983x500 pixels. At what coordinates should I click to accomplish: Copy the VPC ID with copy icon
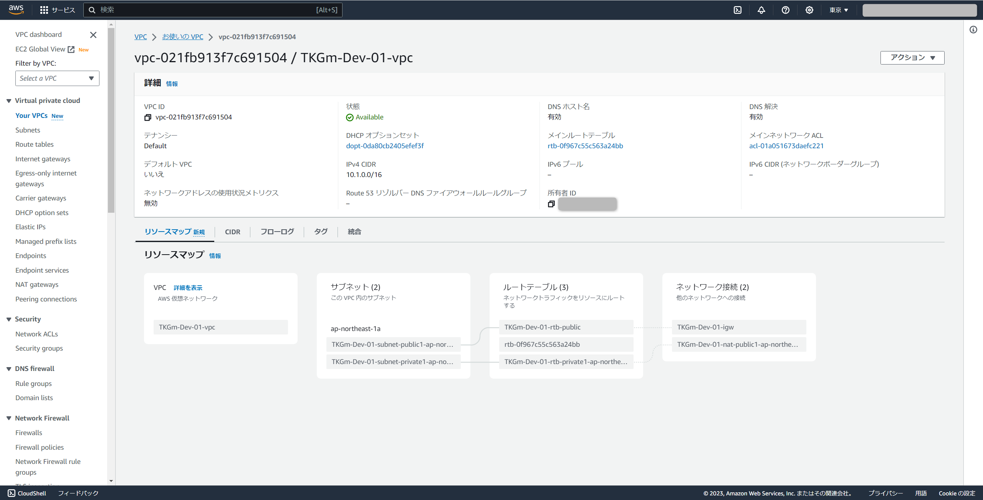tap(147, 118)
